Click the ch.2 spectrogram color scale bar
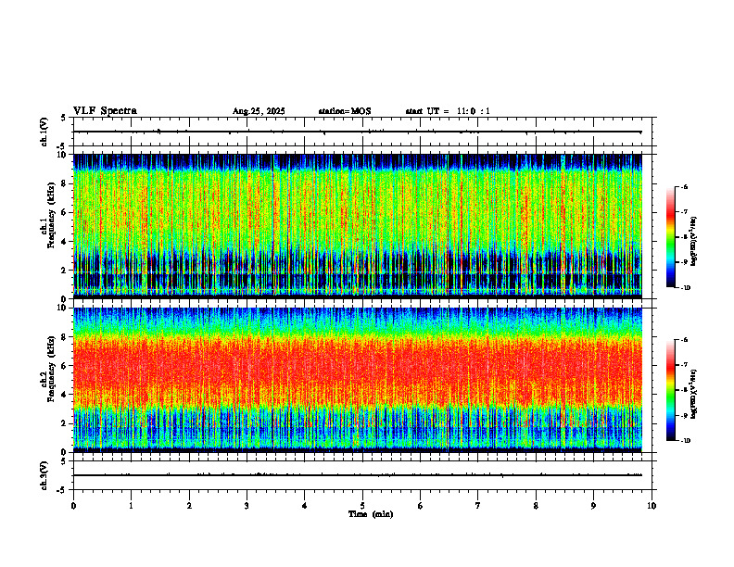Screen dimensions: 734x567 pyautogui.click(x=670, y=390)
